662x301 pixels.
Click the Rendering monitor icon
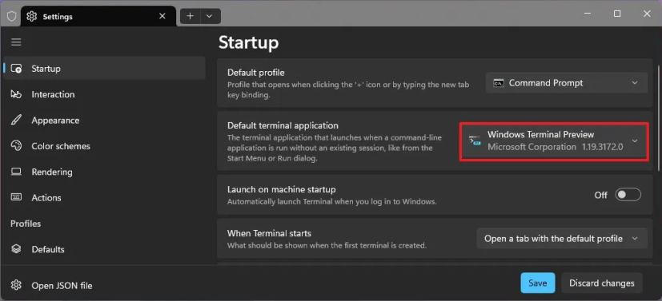click(x=16, y=172)
